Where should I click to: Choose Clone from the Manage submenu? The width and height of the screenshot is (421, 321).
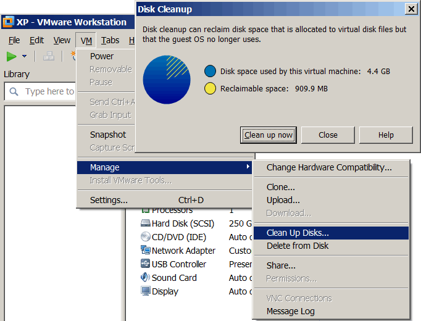(x=331, y=187)
